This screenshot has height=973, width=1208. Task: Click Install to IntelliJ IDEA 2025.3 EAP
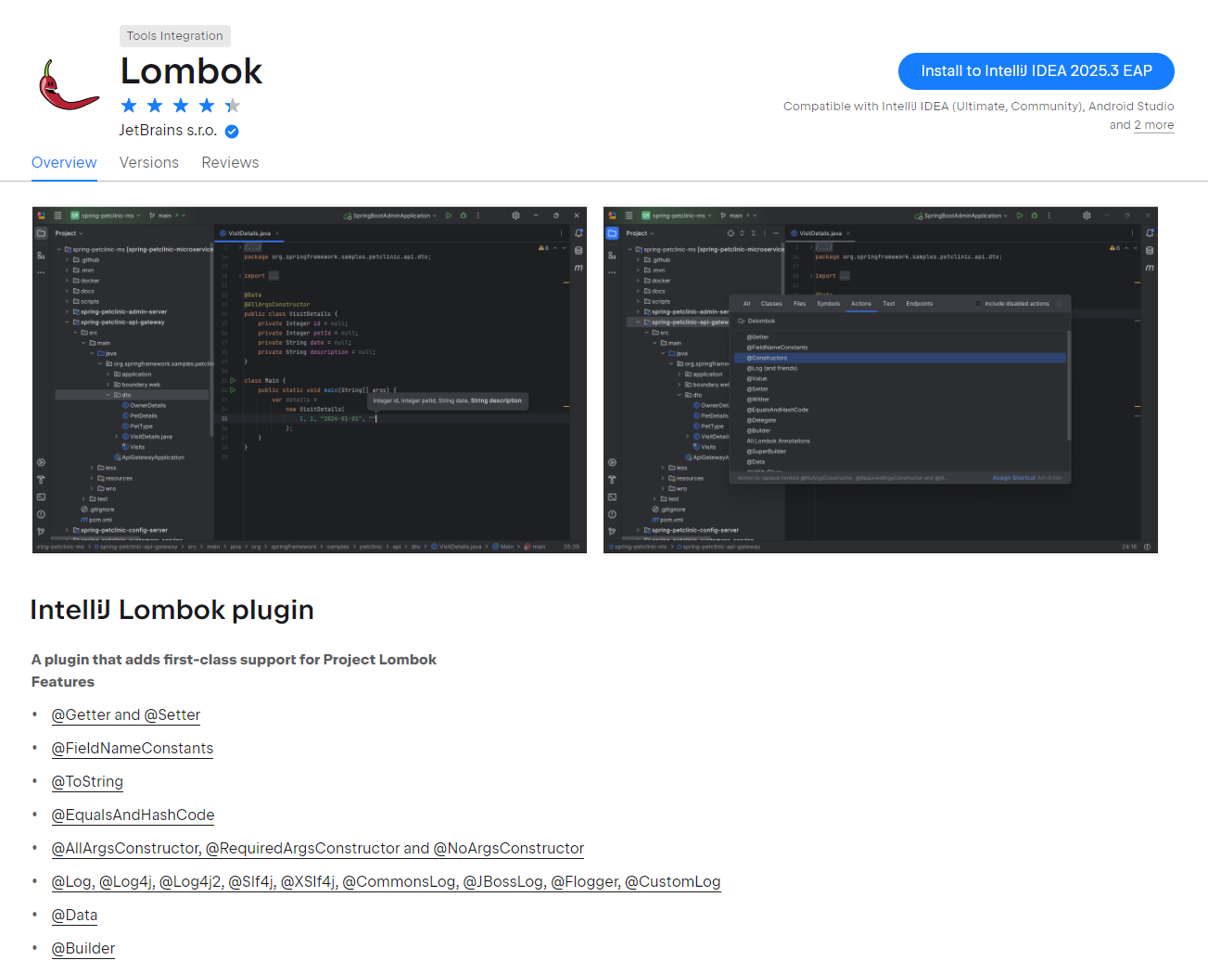coord(1036,71)
